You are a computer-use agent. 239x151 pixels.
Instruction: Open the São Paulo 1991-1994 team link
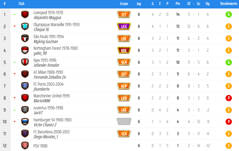pyautogui.click(x=49, y=36)
